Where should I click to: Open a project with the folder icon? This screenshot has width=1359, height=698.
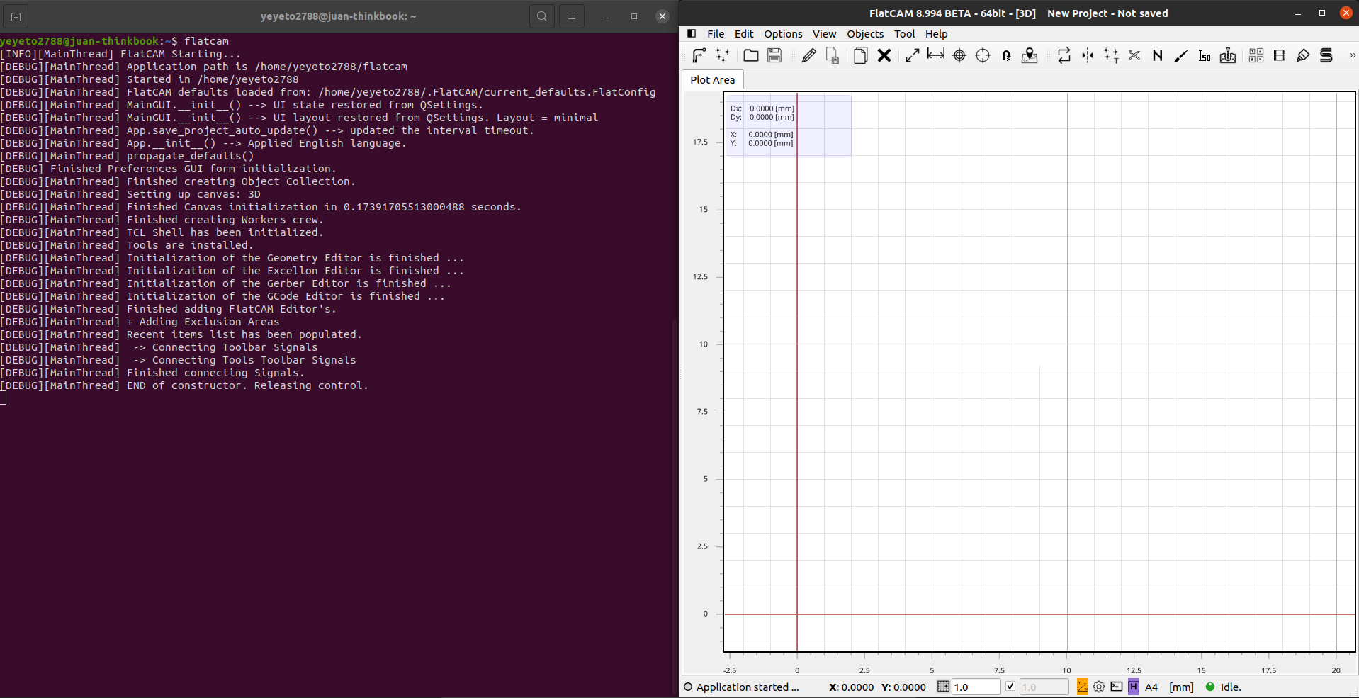tap(751, 55)
